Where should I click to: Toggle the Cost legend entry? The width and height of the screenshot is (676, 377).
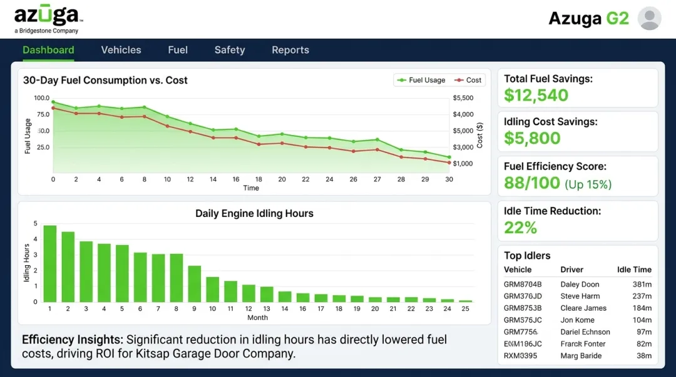coord(468,80)
